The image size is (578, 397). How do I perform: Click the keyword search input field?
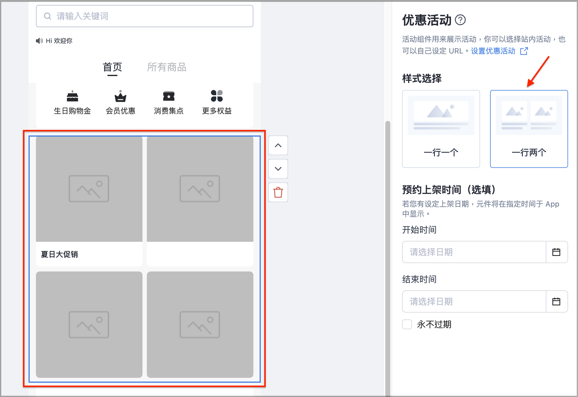click(145, 16)
